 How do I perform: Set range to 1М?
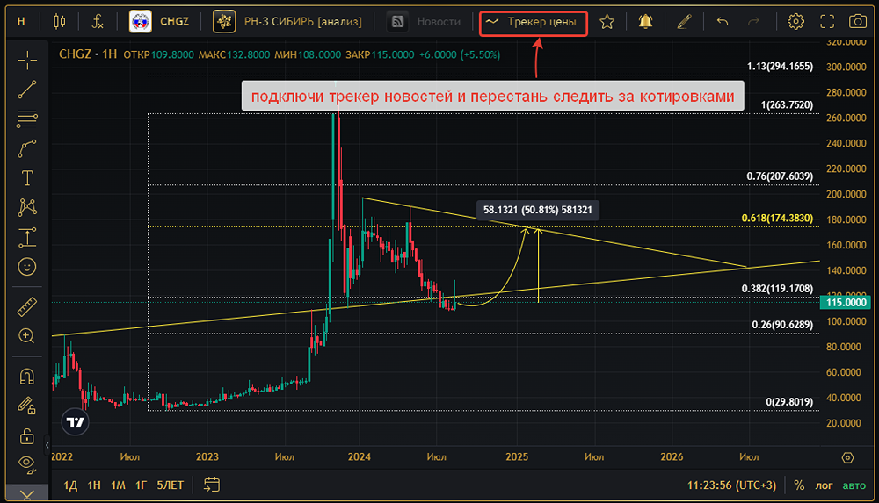118,485
